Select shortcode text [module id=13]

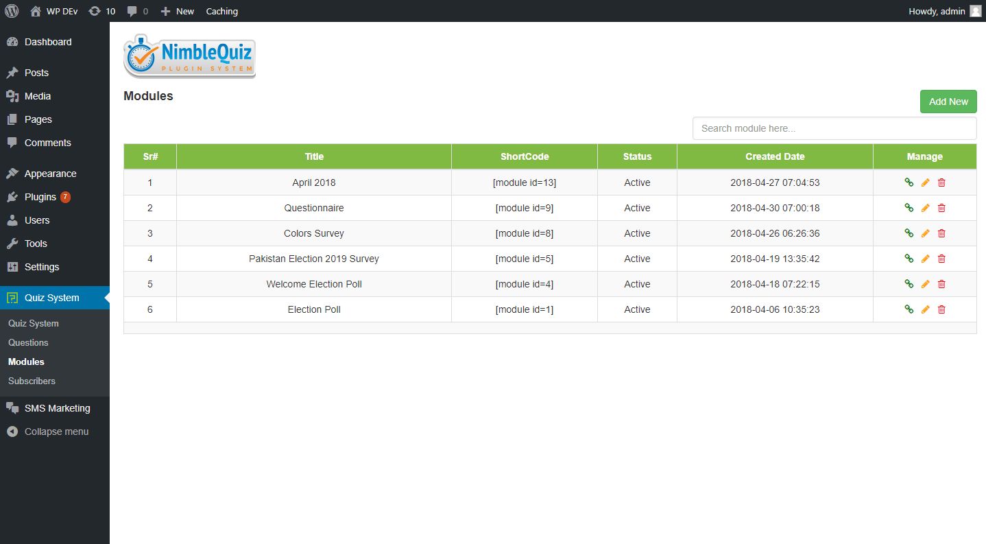[x=525, y=182]
